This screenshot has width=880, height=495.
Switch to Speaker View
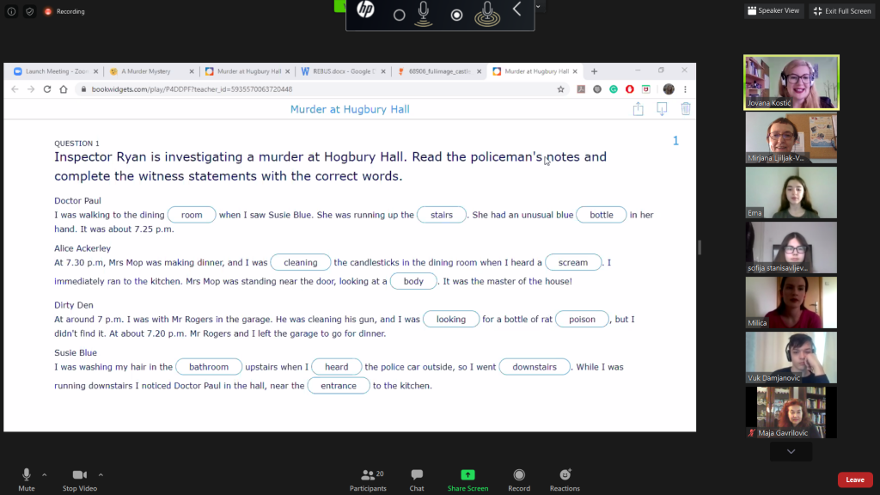(773, 11)
